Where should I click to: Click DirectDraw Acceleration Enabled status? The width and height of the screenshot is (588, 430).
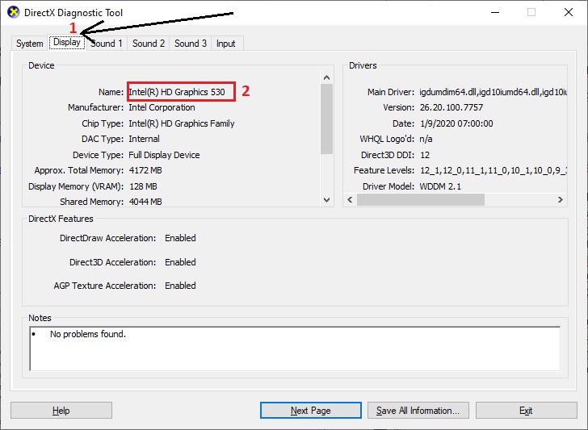[x=180, y=238]
